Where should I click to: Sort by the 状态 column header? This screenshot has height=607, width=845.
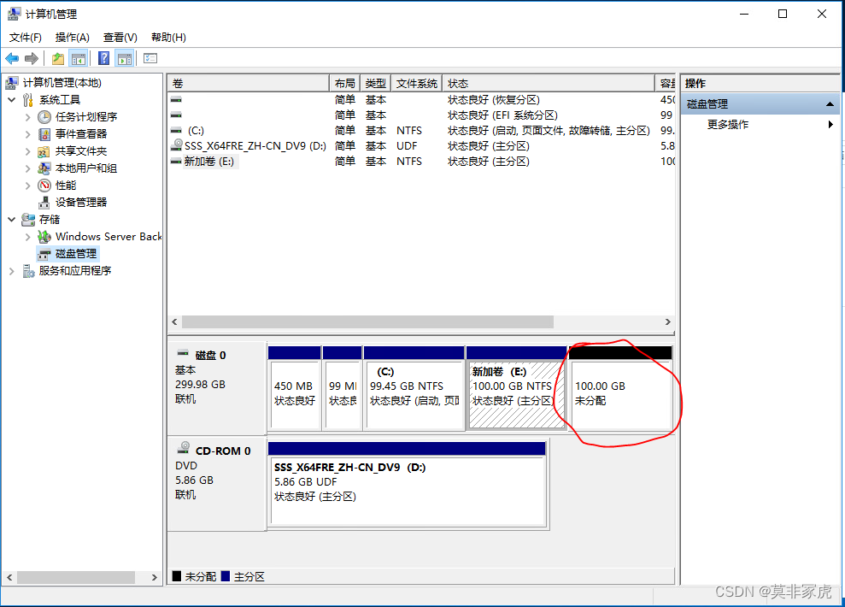(549, 84)
